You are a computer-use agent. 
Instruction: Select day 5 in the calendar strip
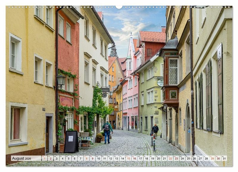click(68, 158)
